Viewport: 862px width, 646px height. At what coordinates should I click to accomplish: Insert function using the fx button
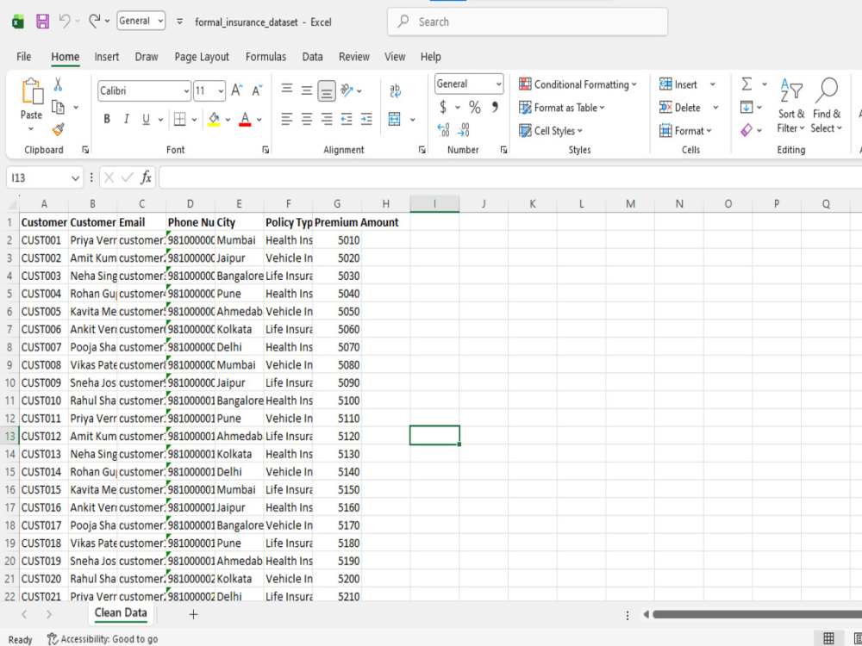[147, 177]
